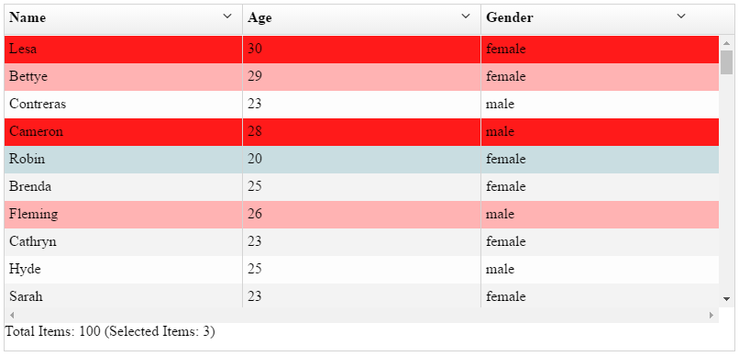Viewport: 739px width, 356px height.
Task: Click the horizontal scrollbar left arrow
Action: (12, 315)
